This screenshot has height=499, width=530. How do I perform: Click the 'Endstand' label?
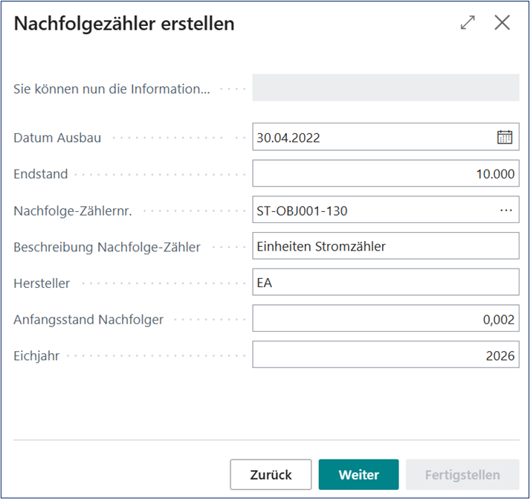click(x=41, y=174)
